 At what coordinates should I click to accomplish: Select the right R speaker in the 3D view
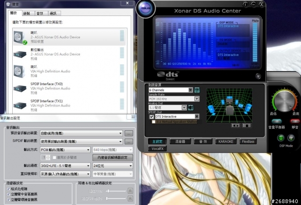pyautogui.click(x=237, y=102)
